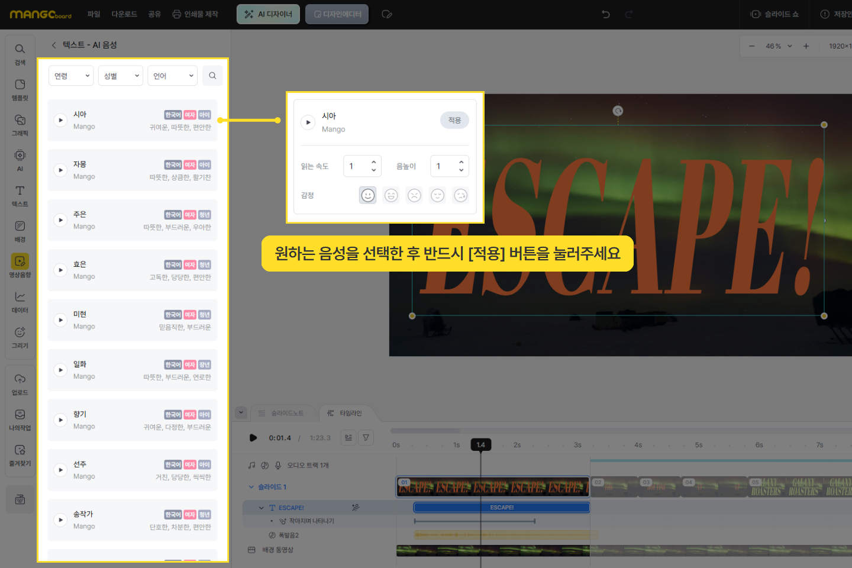The width and height of the screenshot is (852, 568).
Task: Pick the crying face emotion
Action: (x=460, y=195)
